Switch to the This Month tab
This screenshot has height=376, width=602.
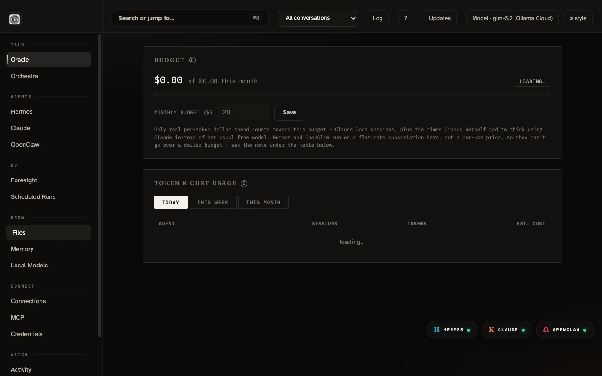pos(263,202)
